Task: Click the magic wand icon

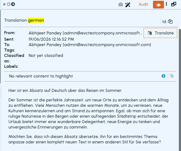Action: pos(128,5)
